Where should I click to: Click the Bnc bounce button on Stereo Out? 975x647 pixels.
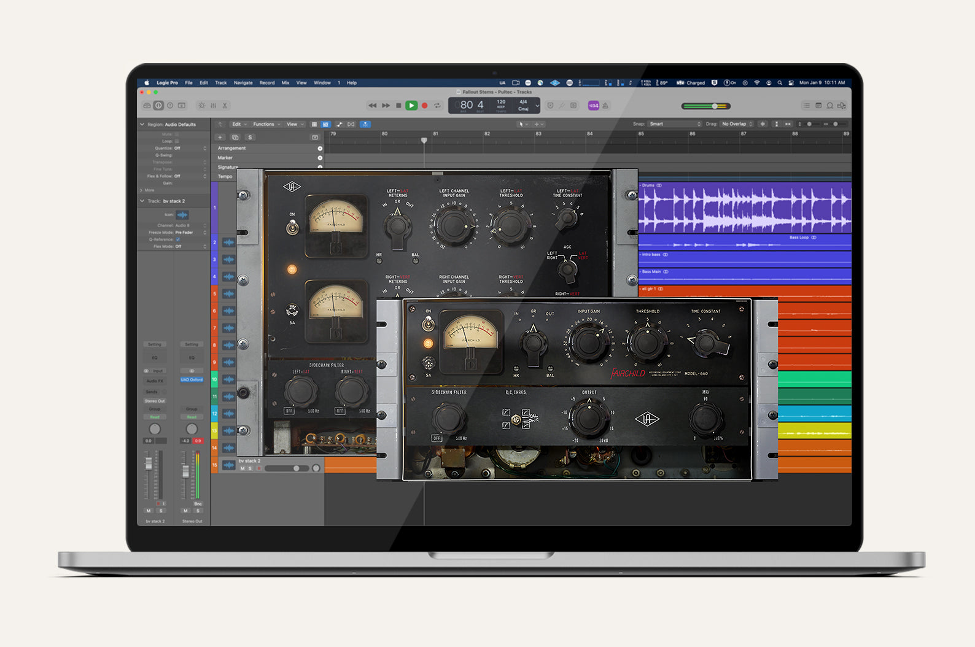pyautogui.click(x=198, y=504)
